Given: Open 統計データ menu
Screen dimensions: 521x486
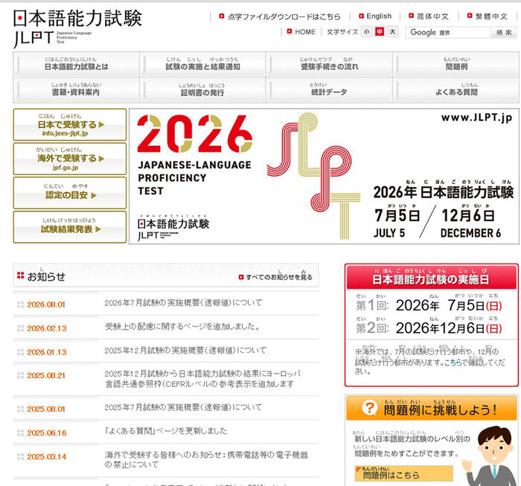Looking at the screenshot, I should click(329, 90).
